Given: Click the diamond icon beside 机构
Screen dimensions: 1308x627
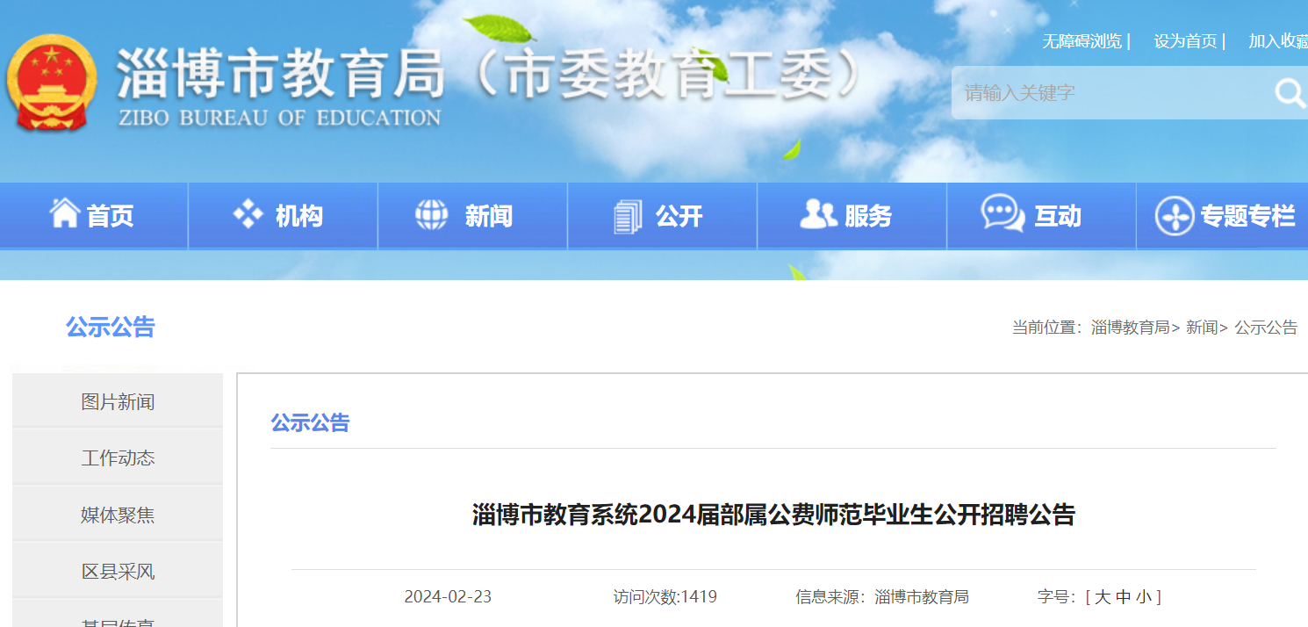Looking at the screenshot, I should (x=248, y=214).
